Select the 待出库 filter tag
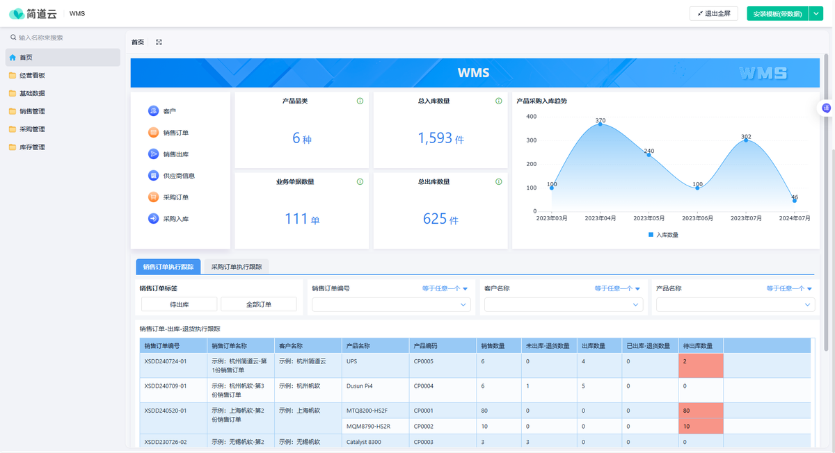 point(180,304)
